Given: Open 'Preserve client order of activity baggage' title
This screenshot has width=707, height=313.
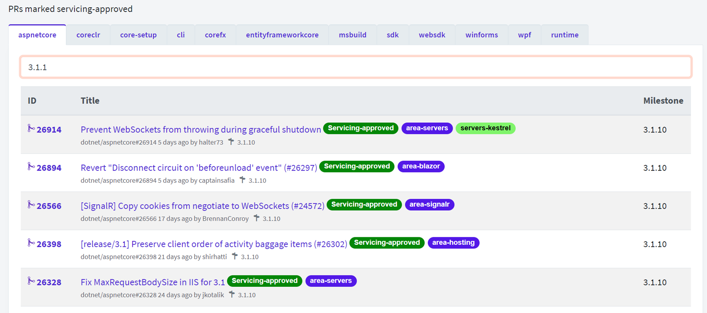Looking at the screenshot, I should [x=214, y=244].
